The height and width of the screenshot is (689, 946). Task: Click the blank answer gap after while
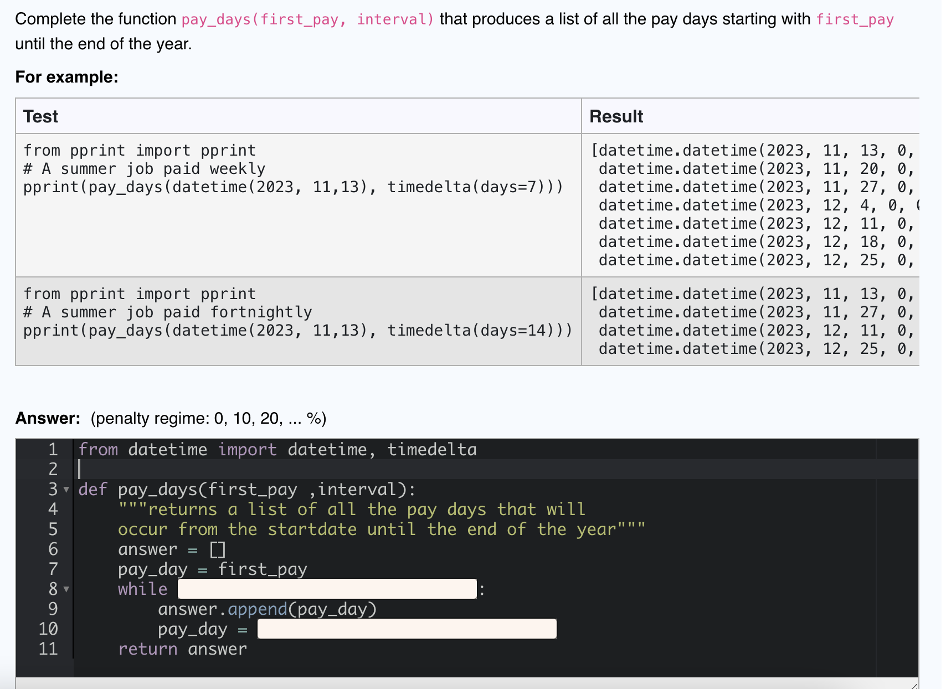click(x=326, y=589)
